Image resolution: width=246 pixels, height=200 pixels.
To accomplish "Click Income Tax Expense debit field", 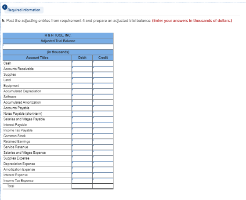I will pos(82,181).
